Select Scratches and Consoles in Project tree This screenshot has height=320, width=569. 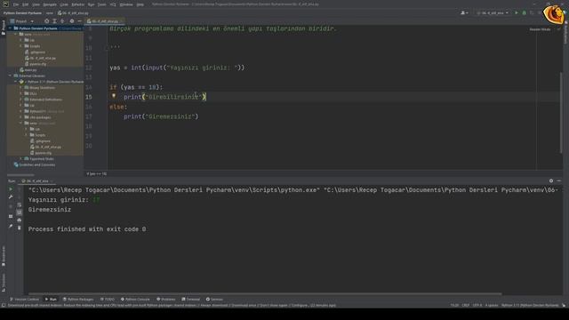35,164
